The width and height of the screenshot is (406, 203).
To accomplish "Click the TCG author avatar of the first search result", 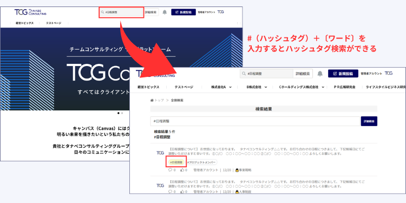I will coord(160,153).
